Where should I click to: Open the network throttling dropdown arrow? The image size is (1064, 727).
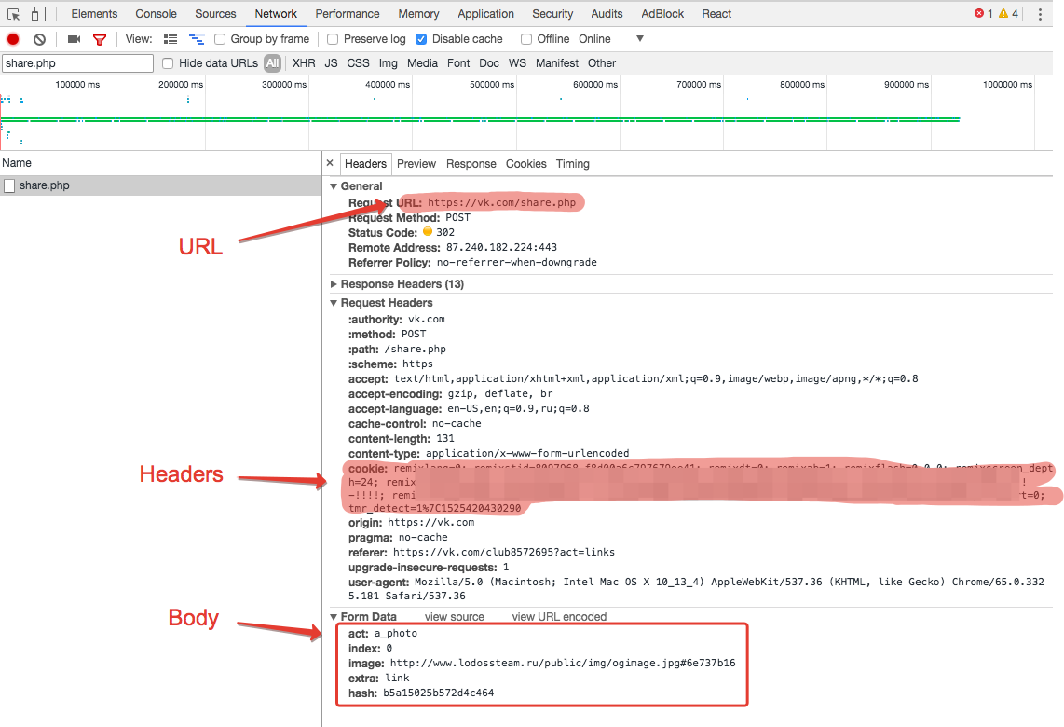tap(639, 39)
